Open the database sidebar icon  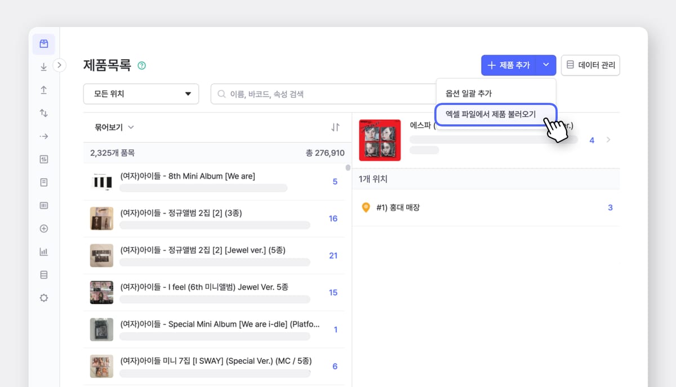click(43, 274)
